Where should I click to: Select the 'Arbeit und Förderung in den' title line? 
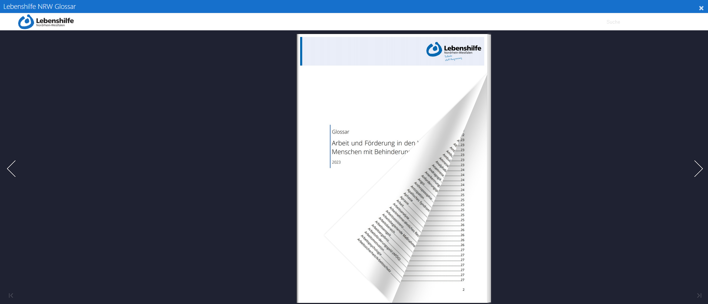pyautogui.click(x=373, y=143)
